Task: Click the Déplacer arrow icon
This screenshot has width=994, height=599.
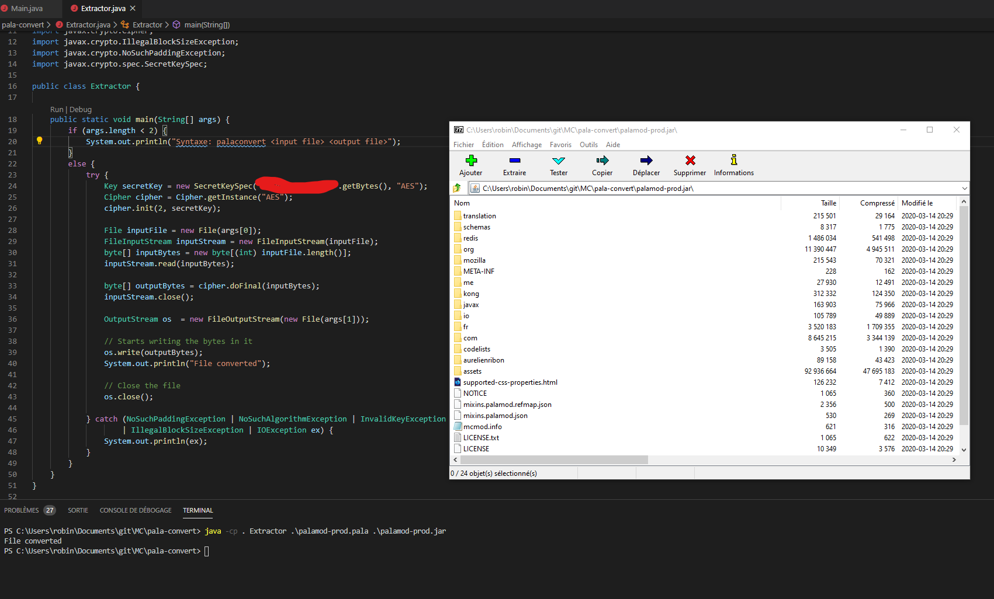Action: [646, 160]
